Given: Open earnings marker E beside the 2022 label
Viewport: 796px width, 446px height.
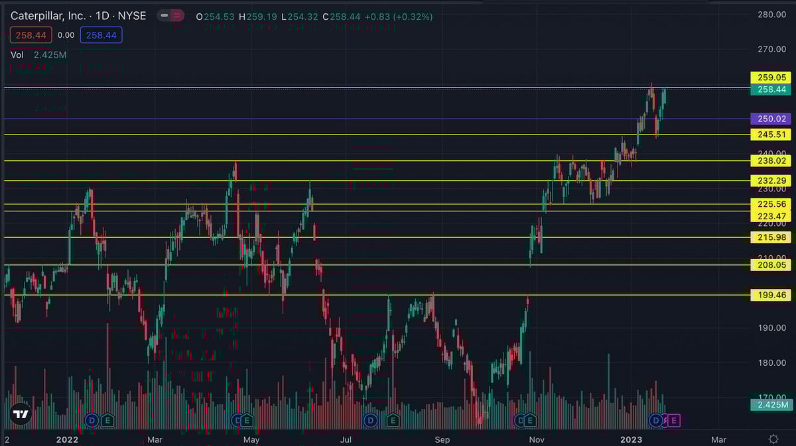Looking at the screenshot, I should [107, 420].
